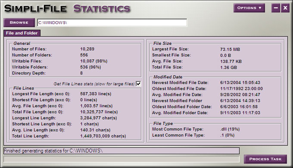The height and width of the screenshot is (168, 293).
Task: Click the Total Line Length value
Action: 103,136
